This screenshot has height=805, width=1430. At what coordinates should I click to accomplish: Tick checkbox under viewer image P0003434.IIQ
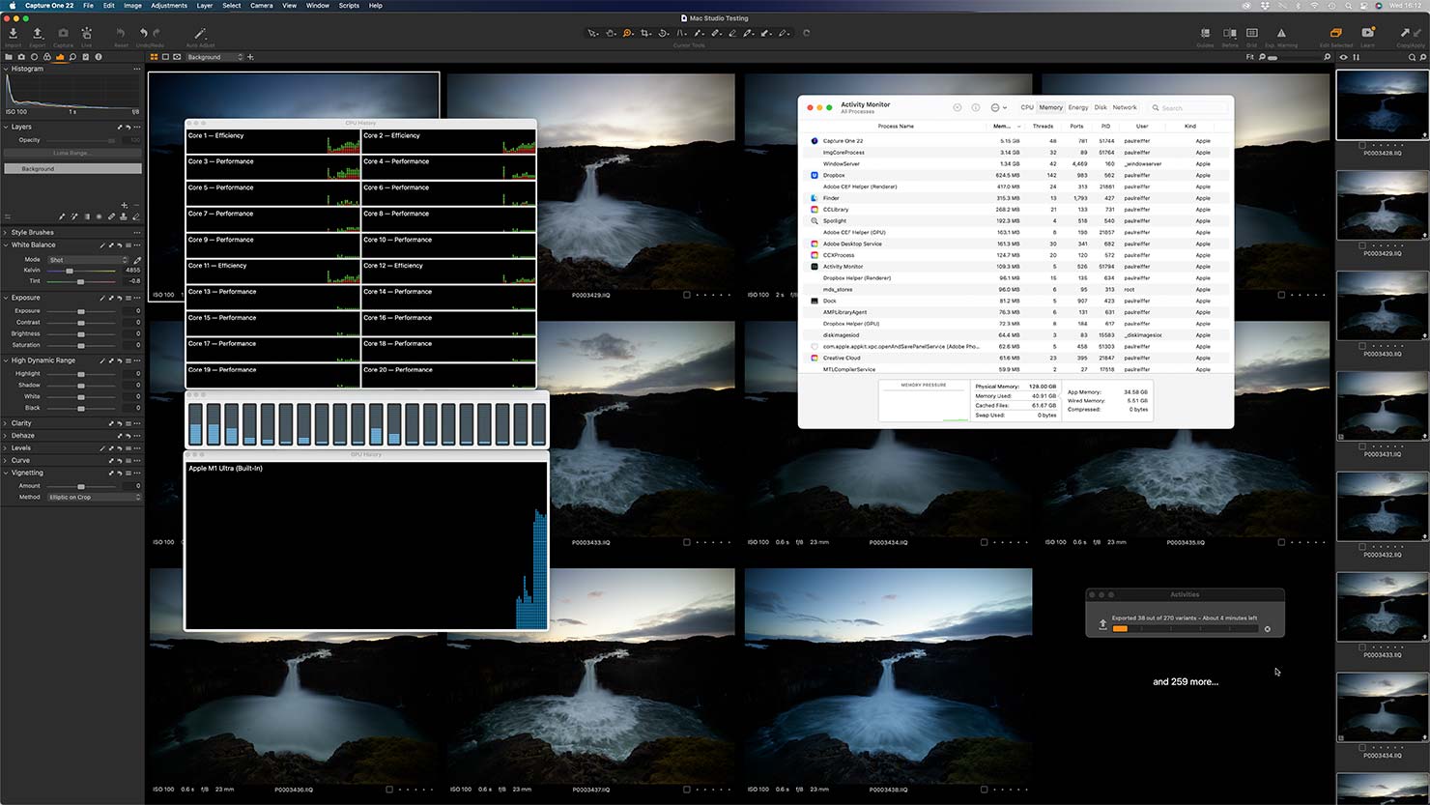click(x=985, y=542)
